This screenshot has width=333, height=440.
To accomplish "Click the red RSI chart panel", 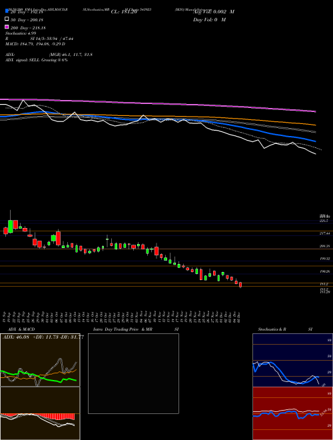I will [x=292, y=413].
